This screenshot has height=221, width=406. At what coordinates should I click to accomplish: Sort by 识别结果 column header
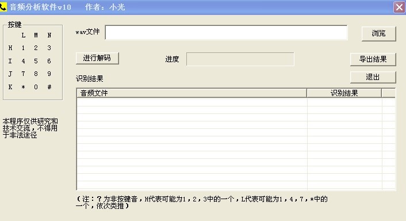tap(344, 93)
